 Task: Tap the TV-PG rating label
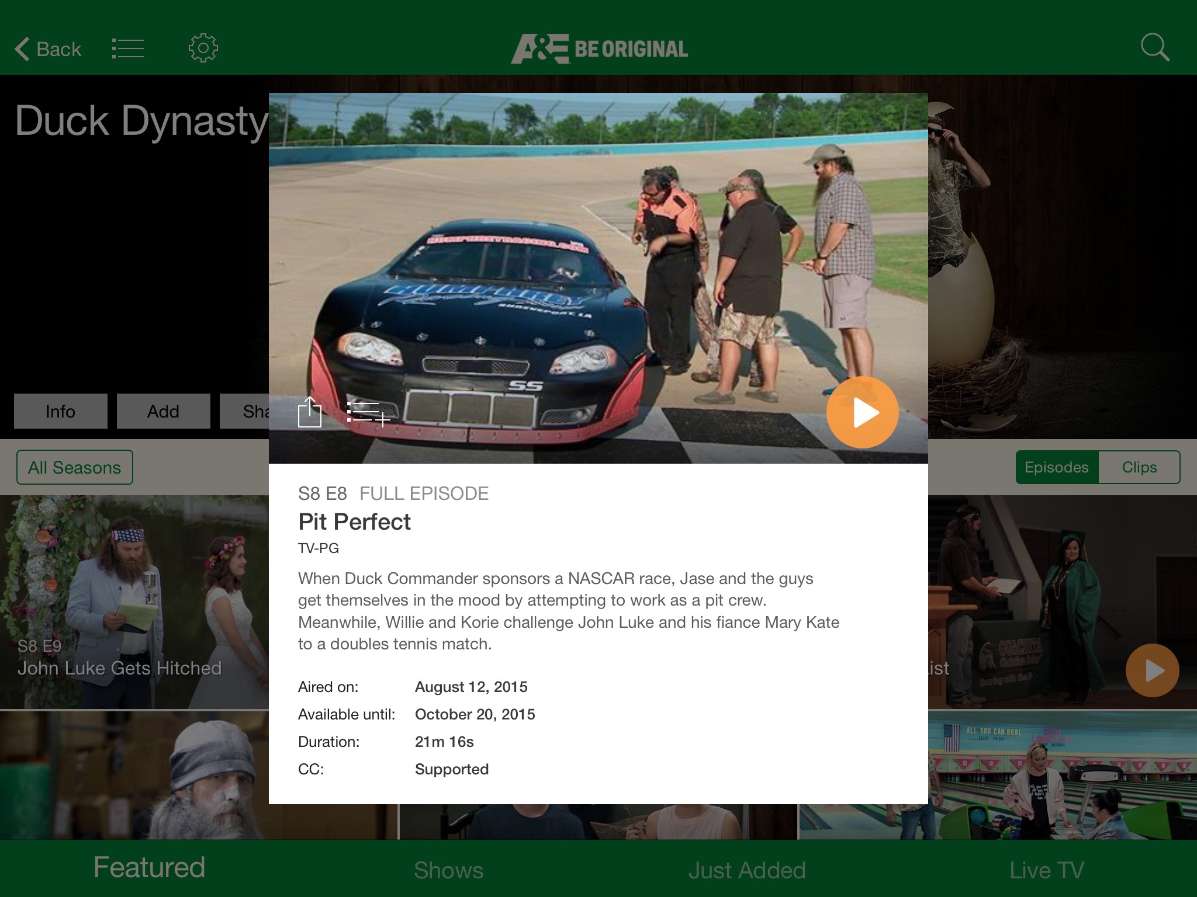pos(319,548)
